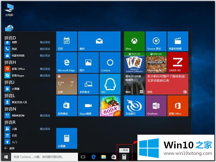Open 电话 in the app list
Image resolution: width=216 pixels, height=162 pixels.
27,49
